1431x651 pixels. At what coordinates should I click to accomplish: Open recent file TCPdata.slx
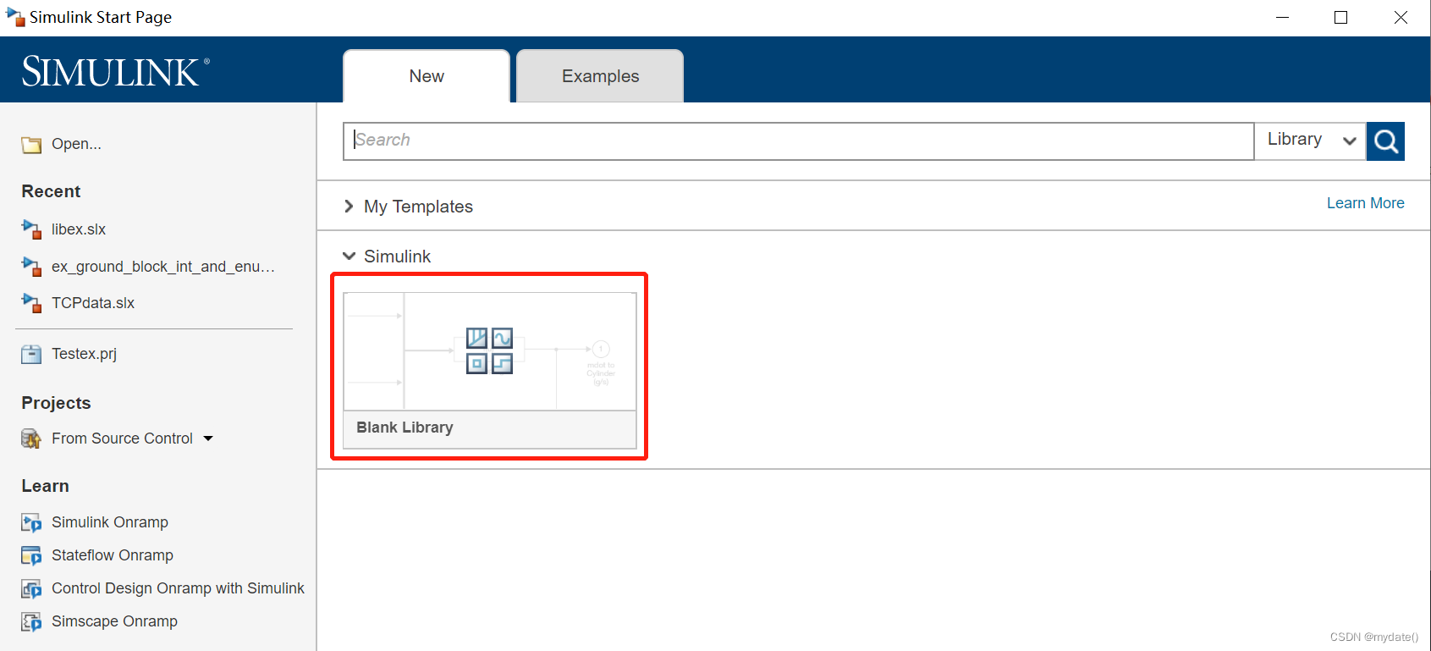click(x=93, y=303)
